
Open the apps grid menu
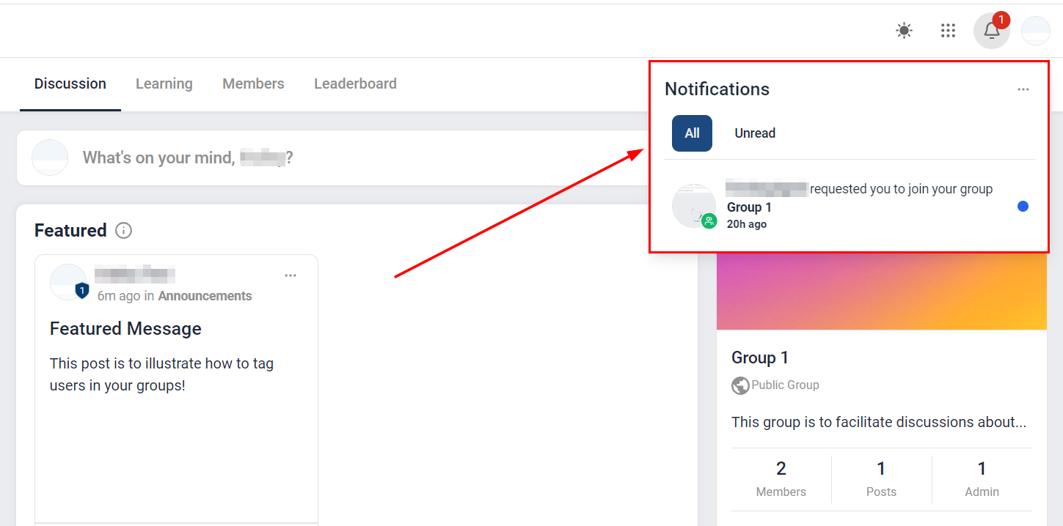click(x=948, y=31)
